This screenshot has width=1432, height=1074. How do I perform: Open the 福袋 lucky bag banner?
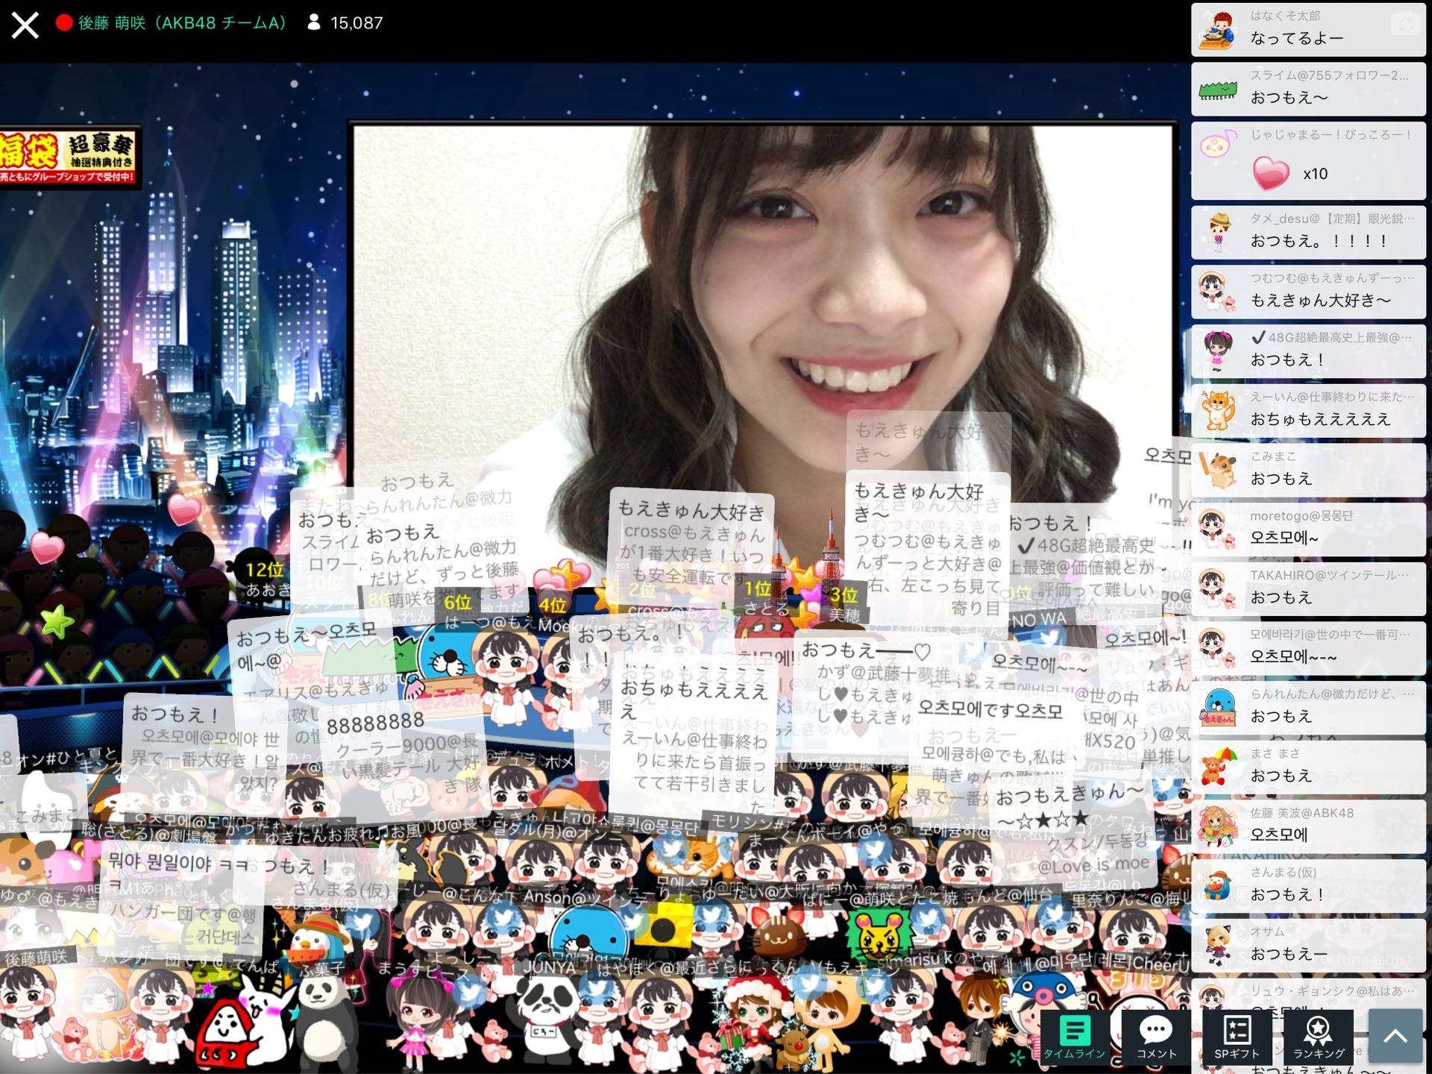[x=69, y=157]
